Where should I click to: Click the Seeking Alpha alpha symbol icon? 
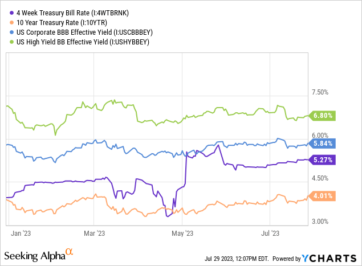(x=69, y=251)
